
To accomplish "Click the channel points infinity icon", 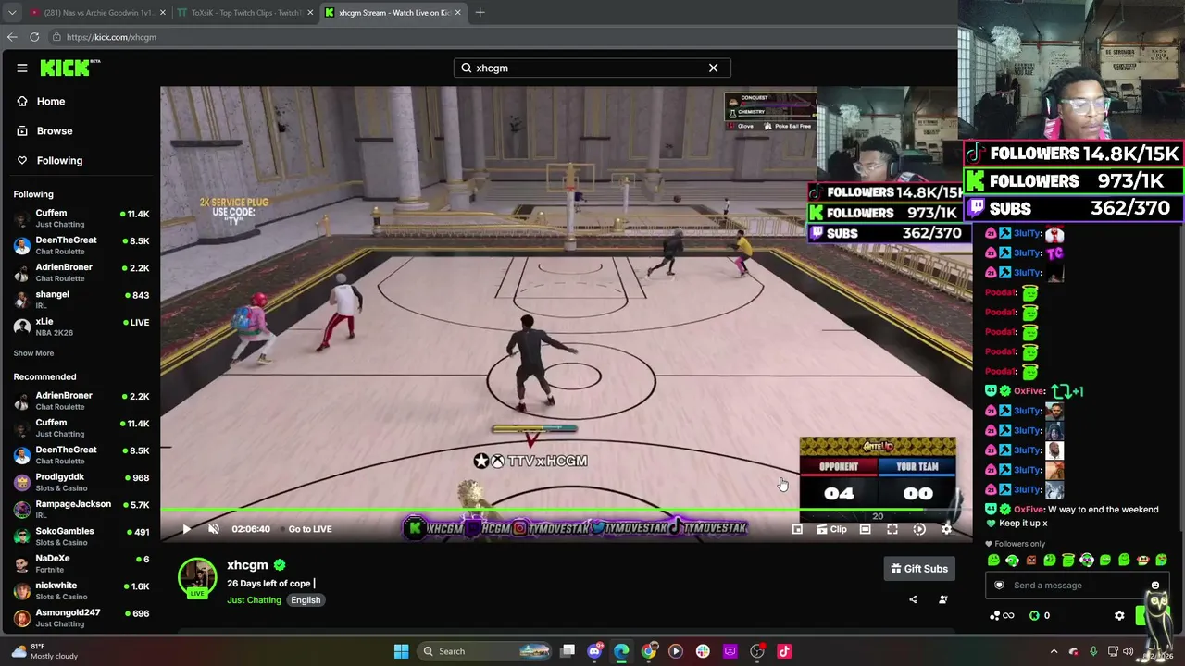I will click(1002, 615).
